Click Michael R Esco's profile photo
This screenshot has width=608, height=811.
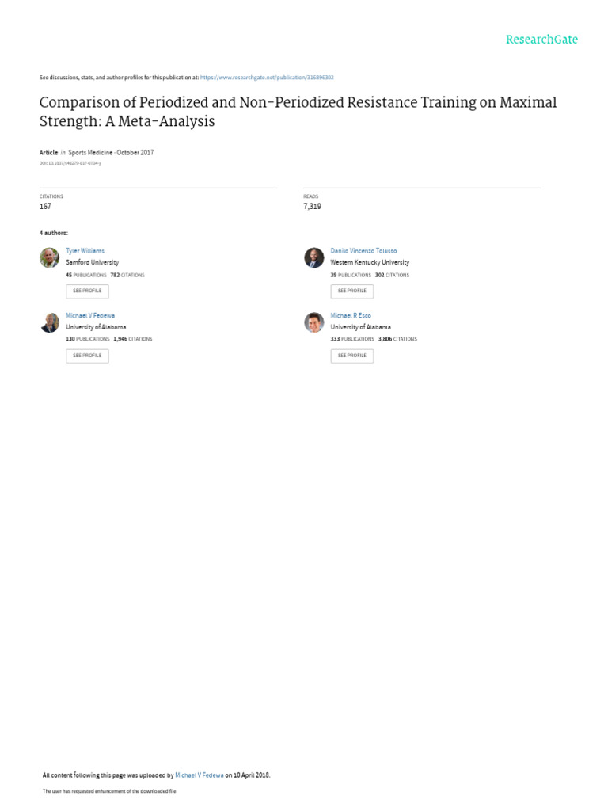pos(313,322)
